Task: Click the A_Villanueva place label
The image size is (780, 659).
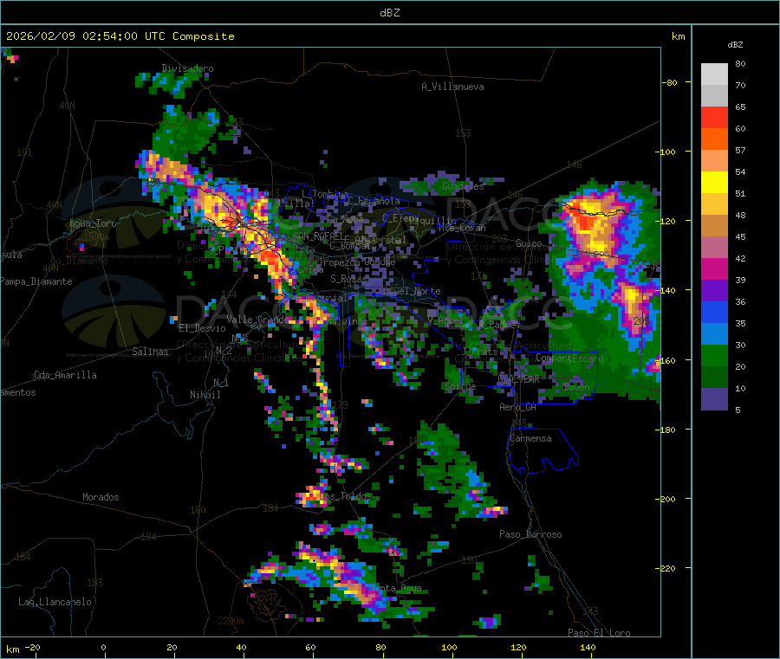Action: coord(452,87)
